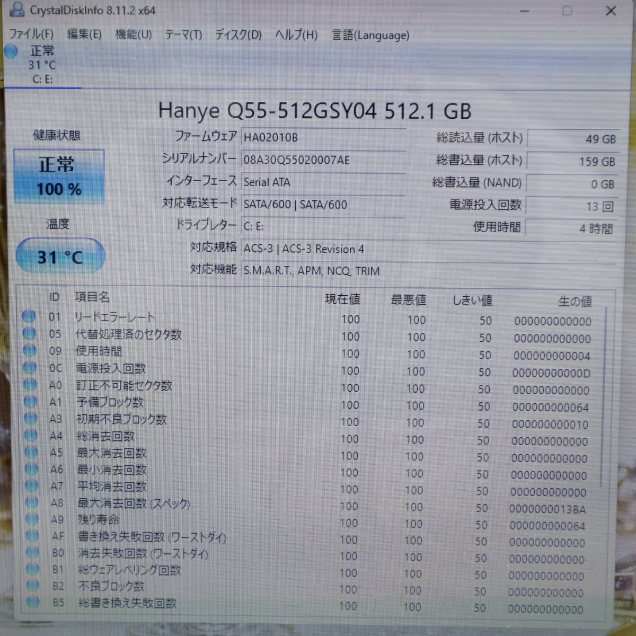This screenshot has width=636, height=636.
Task: Click the status icon for row B0 消去失敗回数
Action: [33, 552]
